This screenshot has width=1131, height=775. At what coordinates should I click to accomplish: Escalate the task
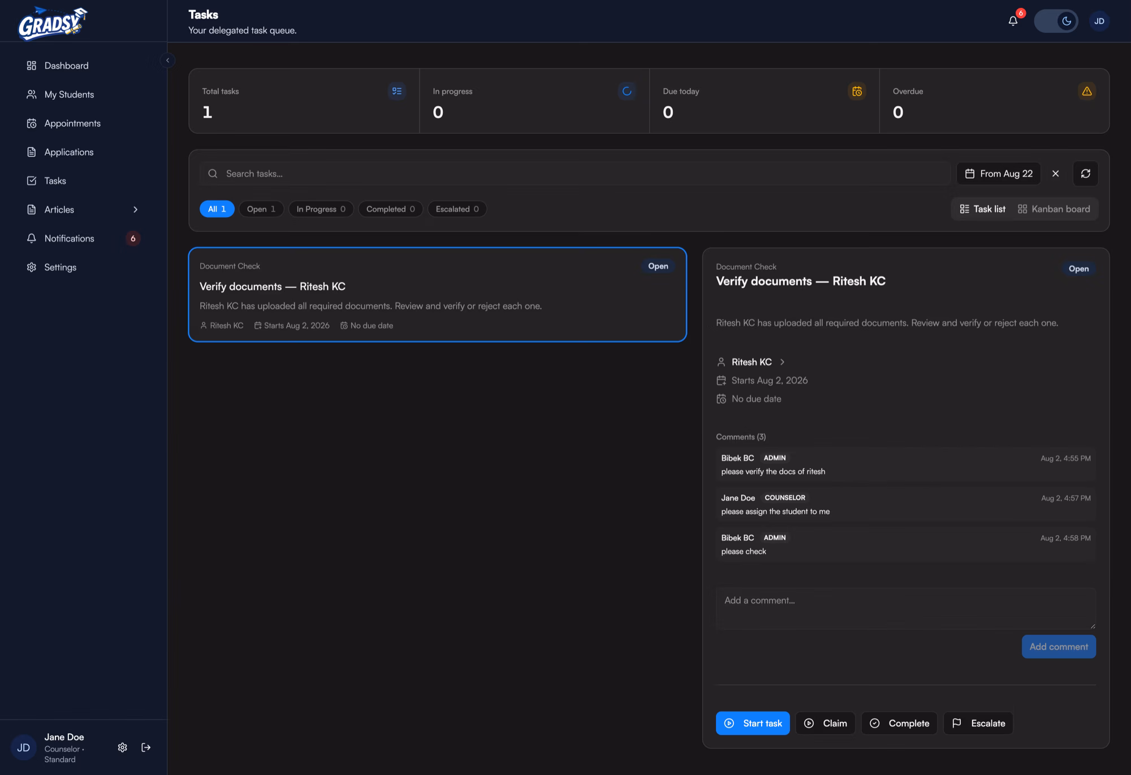(x=978, y=724)
